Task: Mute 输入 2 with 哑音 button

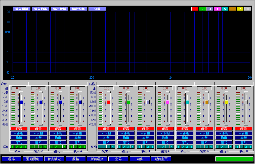Action: [38, 129]
